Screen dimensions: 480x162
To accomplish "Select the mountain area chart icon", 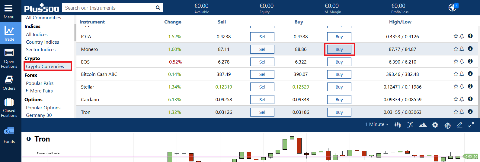I will coord(423,125).
